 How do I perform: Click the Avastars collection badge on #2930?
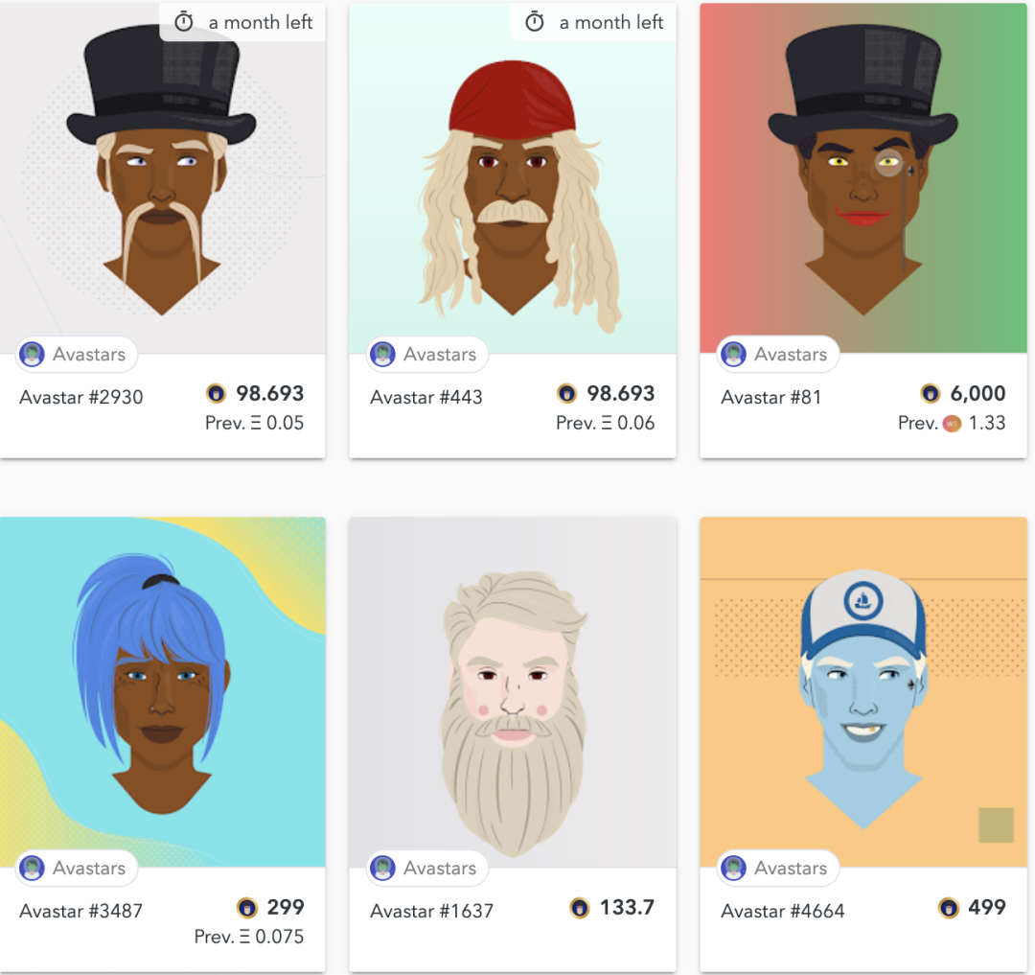coord(77,355)
